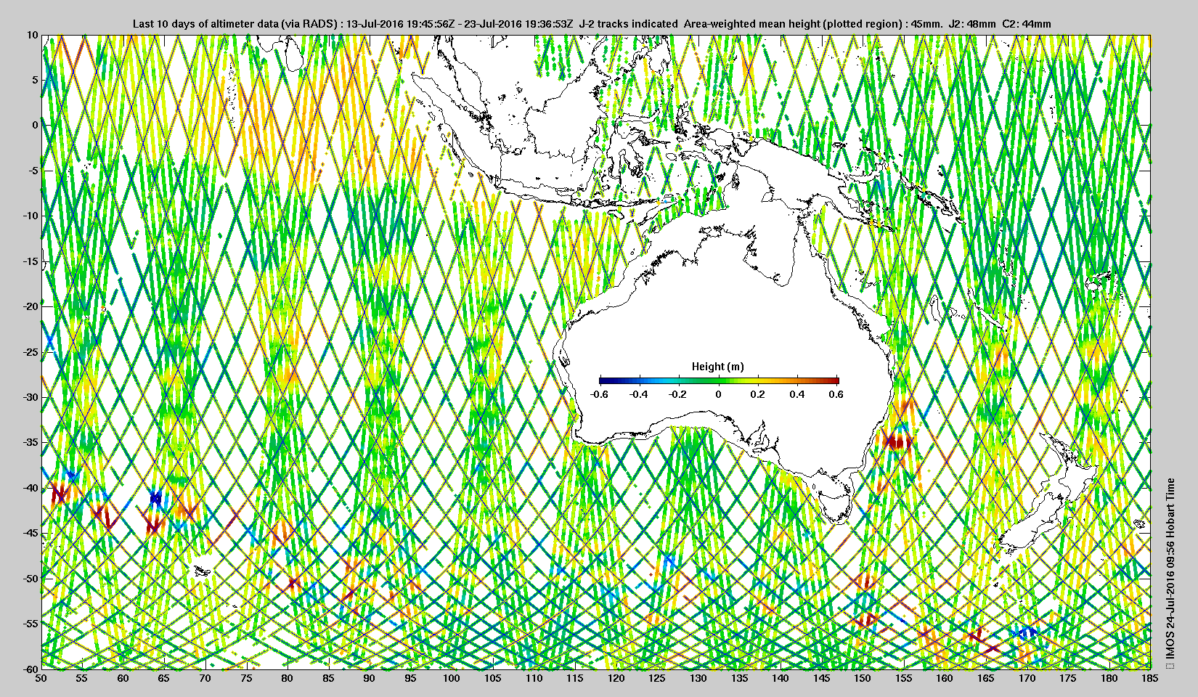The image size is (1198, 697).
Task: Click latitude axis label "-15"
Action: tap(30, 261)
